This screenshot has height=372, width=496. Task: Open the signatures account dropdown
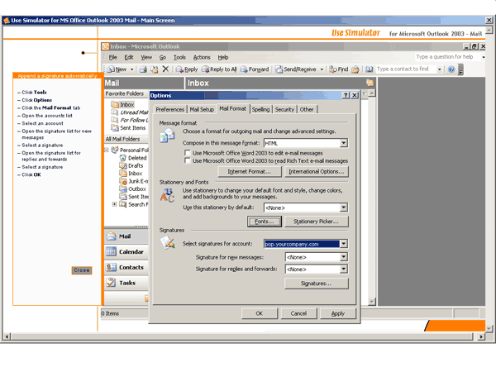(344, 244)
